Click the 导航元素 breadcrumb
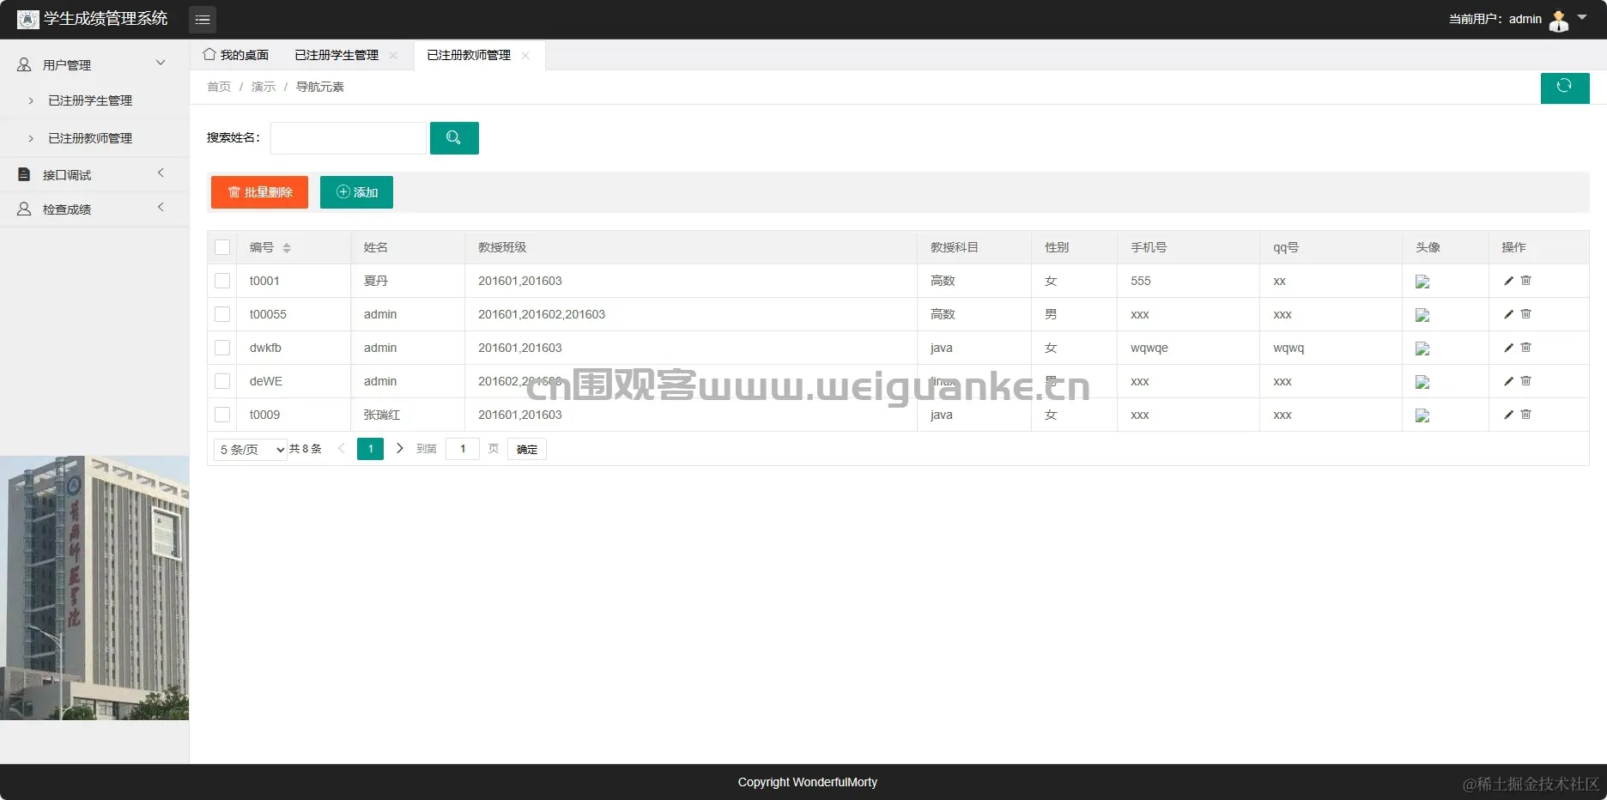The image size is (1607, 800). [x=320, y=87]
